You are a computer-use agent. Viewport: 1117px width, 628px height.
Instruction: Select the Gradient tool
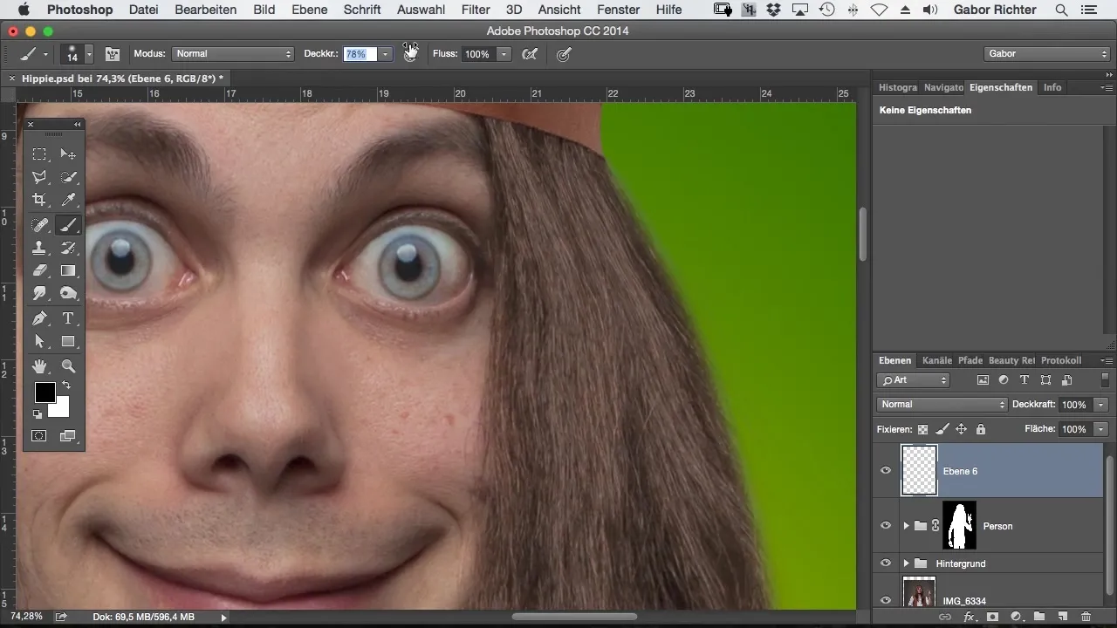point(68,271)
